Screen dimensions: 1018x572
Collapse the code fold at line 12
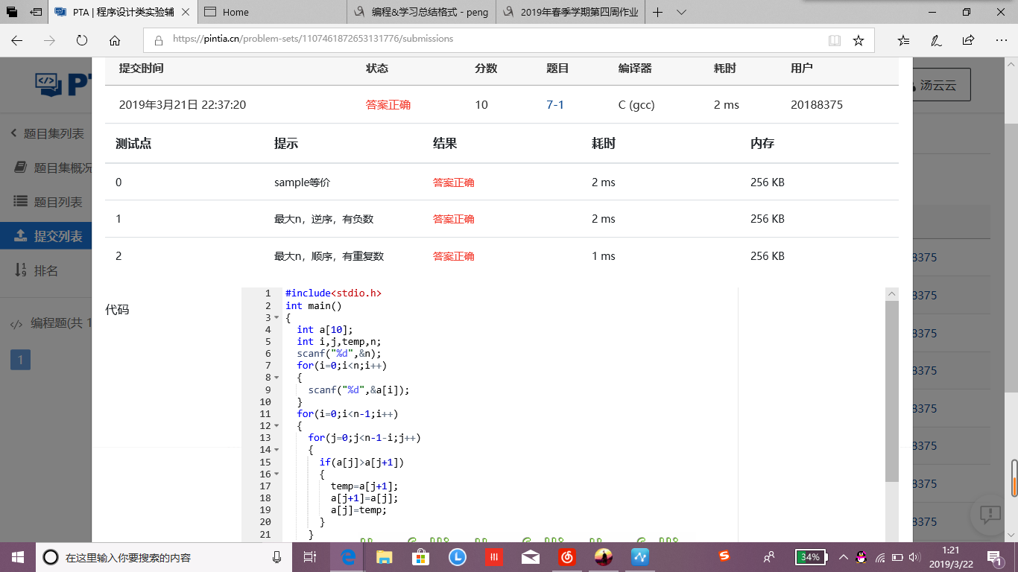click(x=276, y=426)
